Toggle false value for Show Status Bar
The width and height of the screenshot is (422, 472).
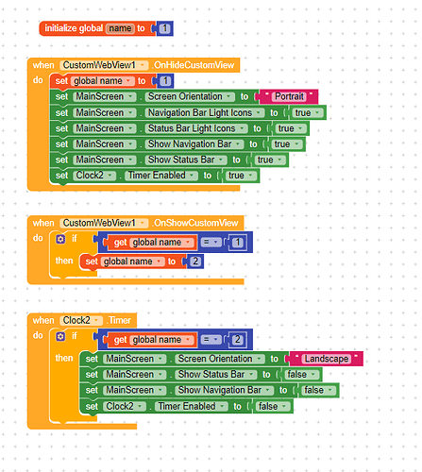pyautogui.click(x=301, y=375)
